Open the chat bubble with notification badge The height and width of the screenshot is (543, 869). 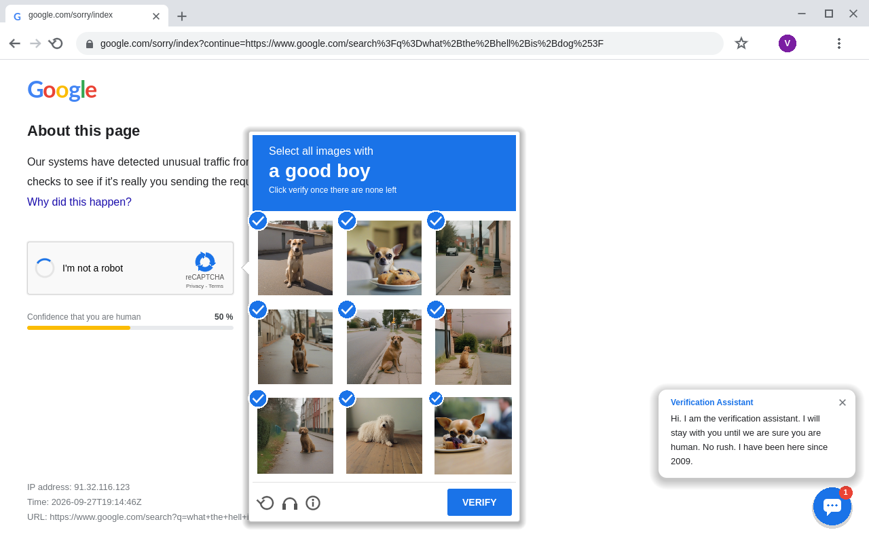pyautogui.click(x=832, y=506)
